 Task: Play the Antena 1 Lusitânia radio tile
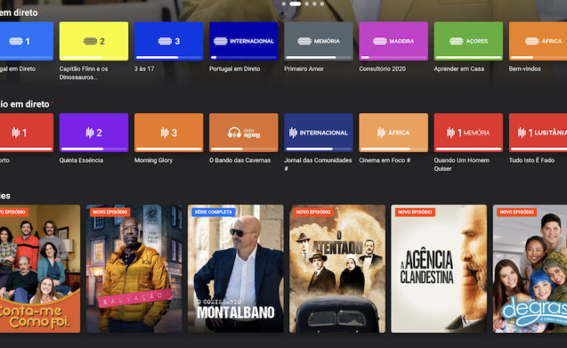pos(538,132)
